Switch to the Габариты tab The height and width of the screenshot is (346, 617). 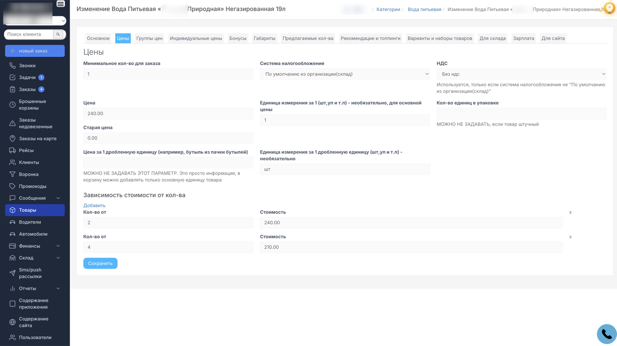point(264,38)
